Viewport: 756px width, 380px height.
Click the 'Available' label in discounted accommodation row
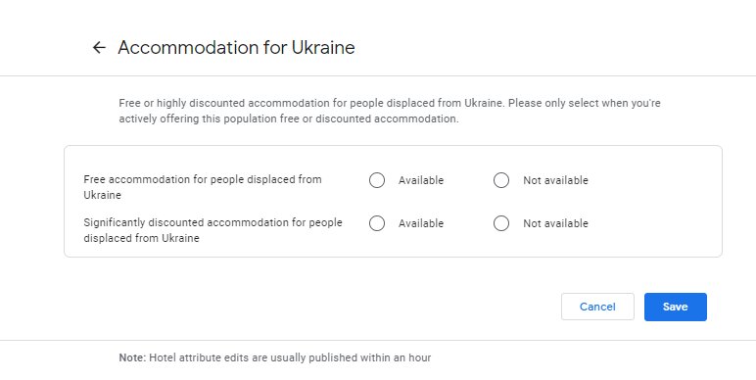tap(421, 223)
